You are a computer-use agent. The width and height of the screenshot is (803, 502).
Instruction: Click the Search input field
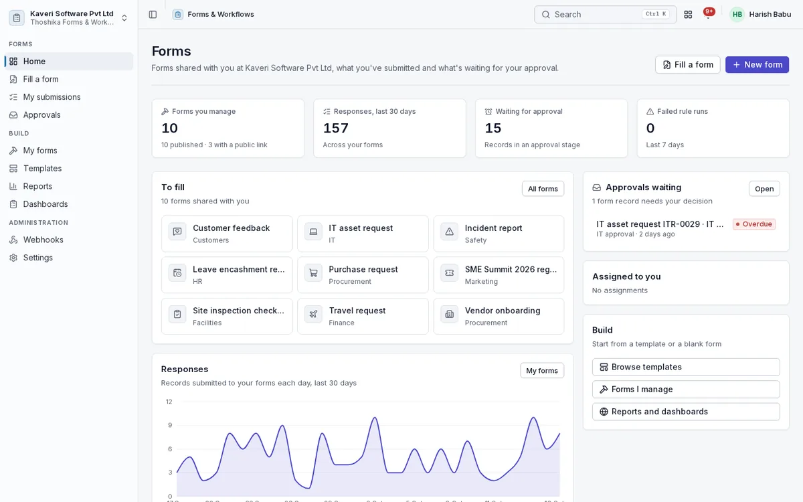pos(605,14)
